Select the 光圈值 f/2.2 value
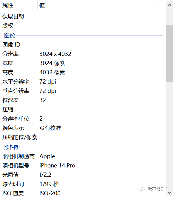 45,175
